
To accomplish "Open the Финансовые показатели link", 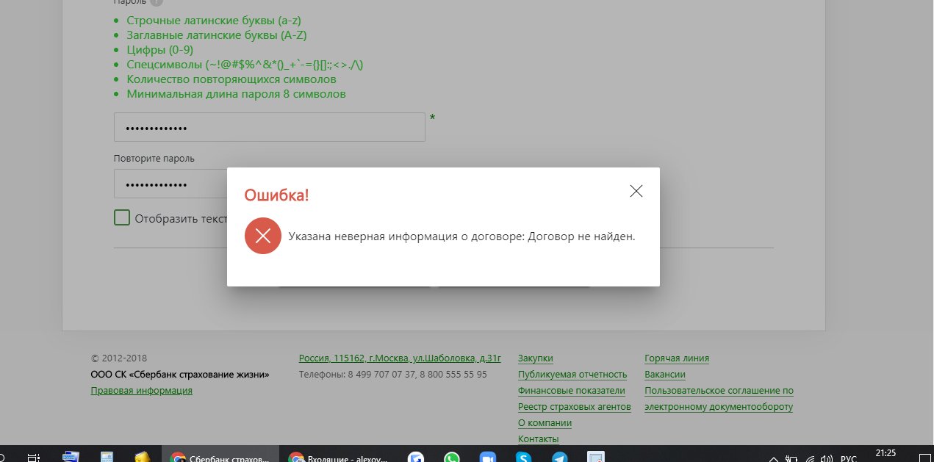I will tap(571, 391).
